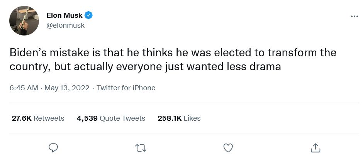Image resolution: width=363 pixels, height=162 pixels.
Task: Click the word "everyone" in the tweet
Action: click(x=139, y=66)
